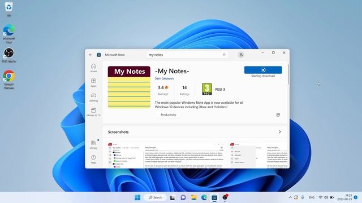This screenshot has width=362, height=203.
Task: Open Help in Store sidebar
Action: tap(93, 160)
